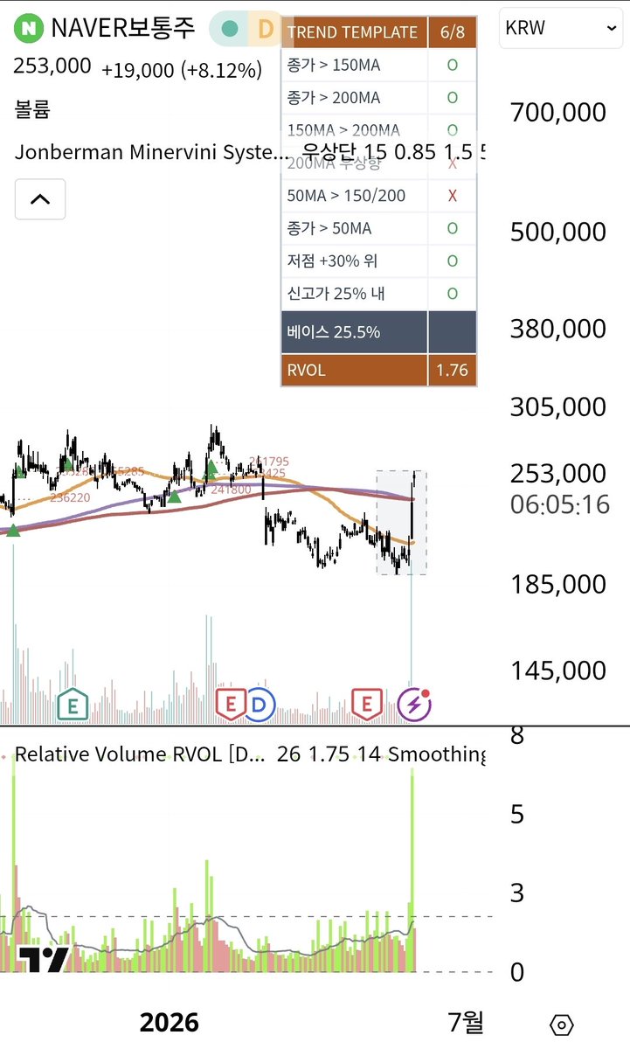
Task: Tap the 베이스 25.5% row
Action: [379, 332]
